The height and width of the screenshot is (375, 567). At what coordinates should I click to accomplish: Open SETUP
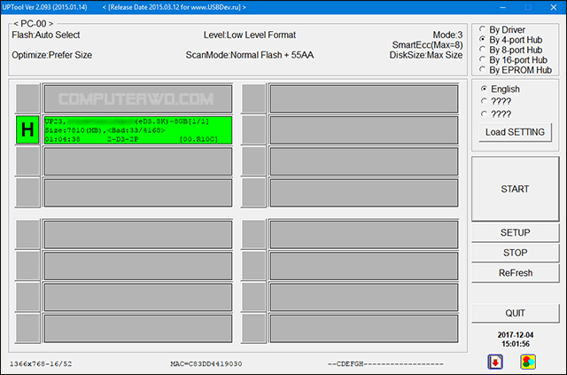[515, 232]
